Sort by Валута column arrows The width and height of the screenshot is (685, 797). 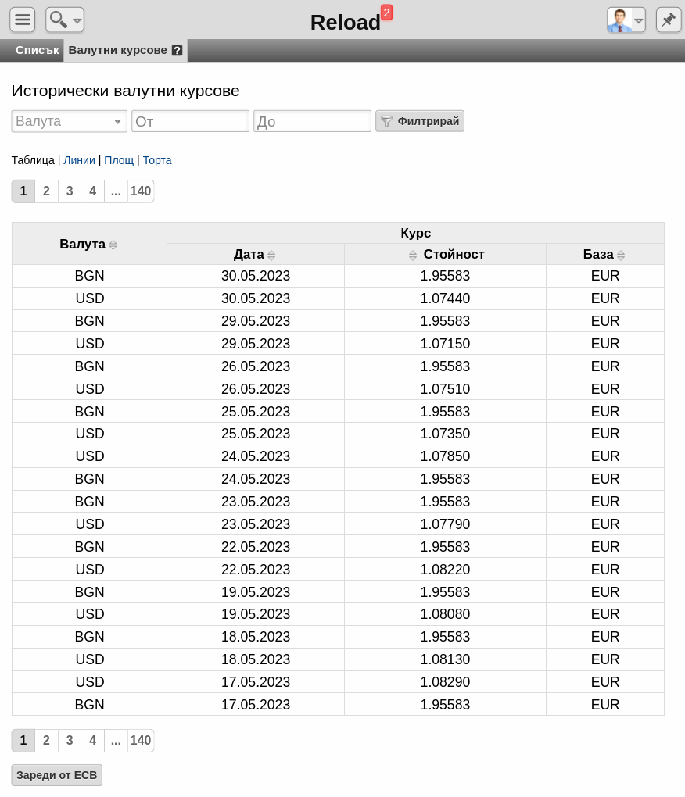(113, 245)
